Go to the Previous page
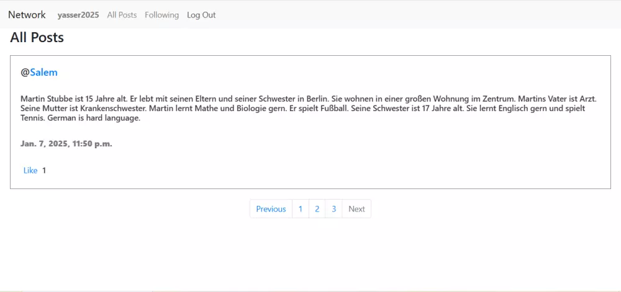 click(x=271, y=209)
